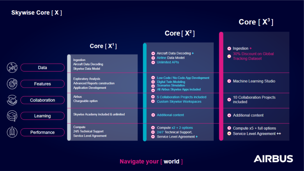The height and width of the screenshot is (171, 304).
Task: Click the plus icon beside Unlimited APIs
Action: coord(153,62)
